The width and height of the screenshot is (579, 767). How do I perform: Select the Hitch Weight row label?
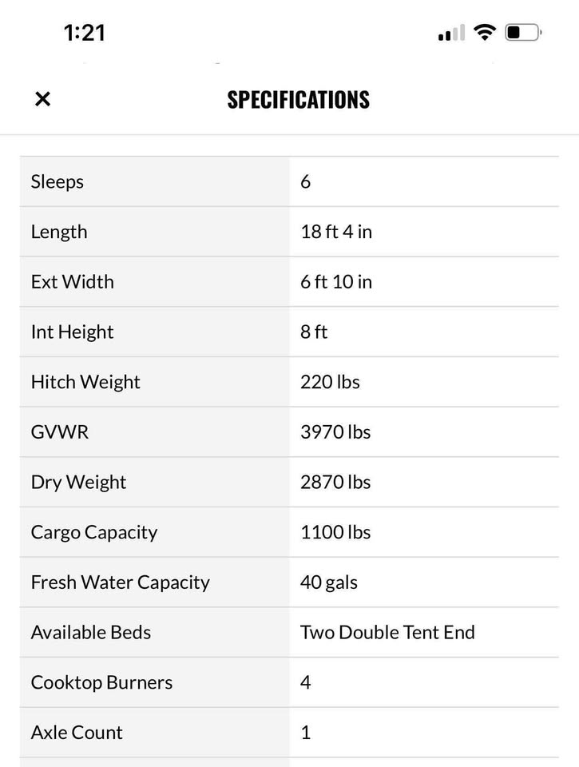pos(85,382)
